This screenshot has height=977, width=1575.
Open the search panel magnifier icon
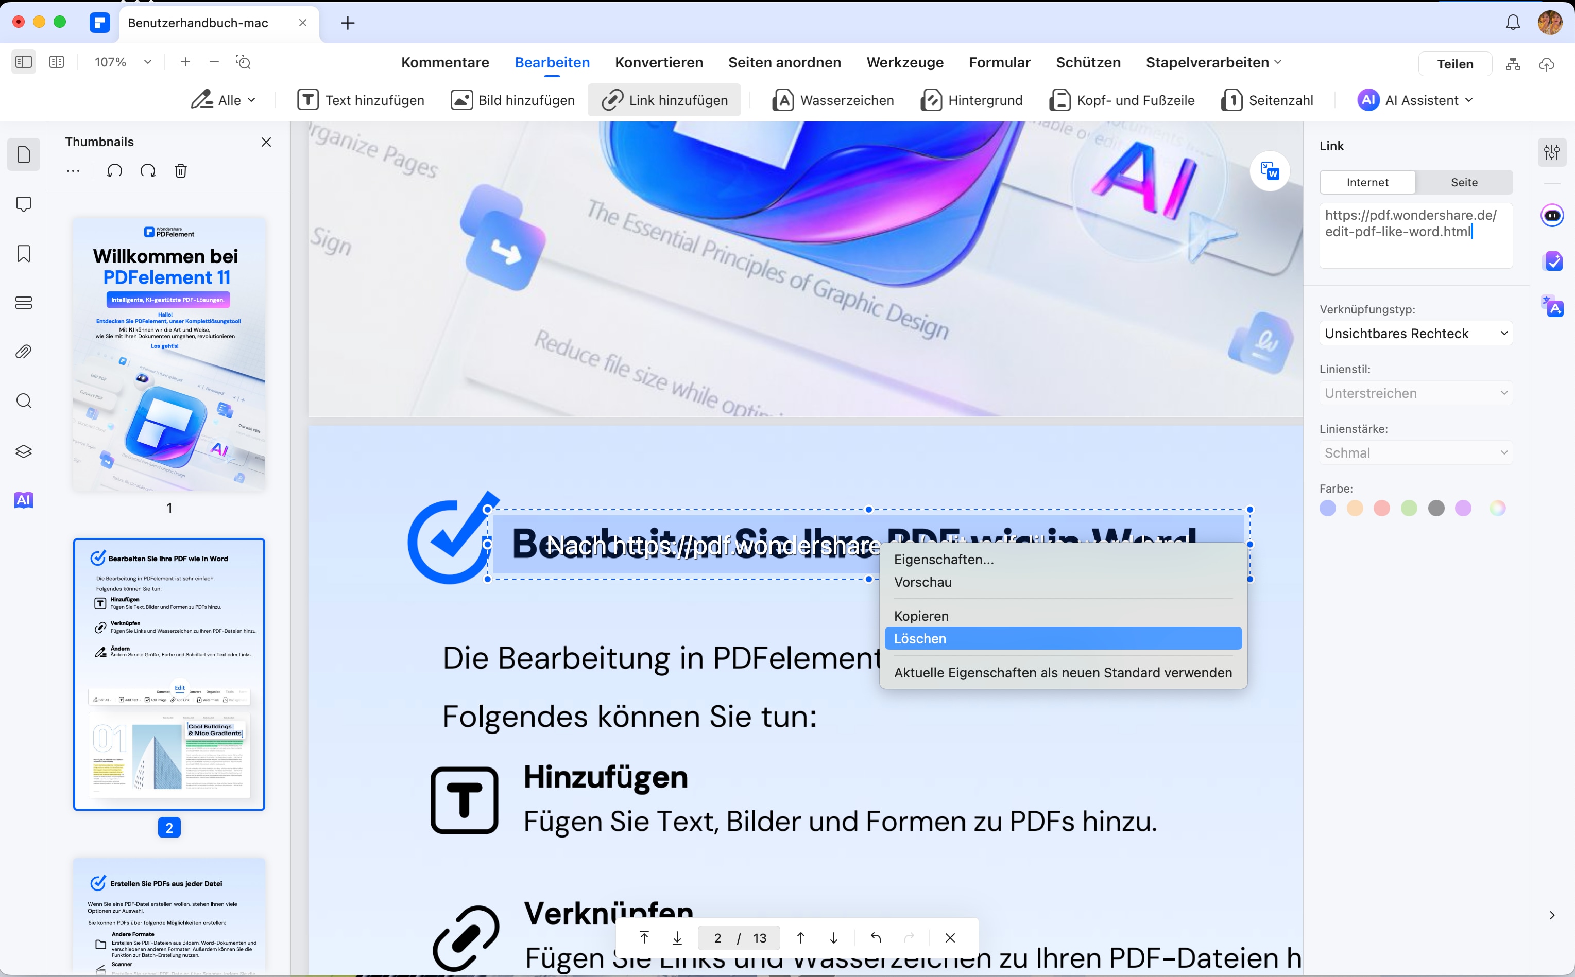point(24,402)
